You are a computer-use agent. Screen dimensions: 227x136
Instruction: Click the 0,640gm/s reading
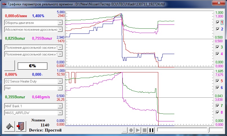click(x=41, y=97)
